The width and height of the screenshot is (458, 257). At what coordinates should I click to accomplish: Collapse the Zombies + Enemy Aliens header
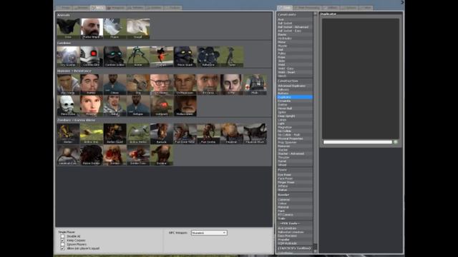164,120
